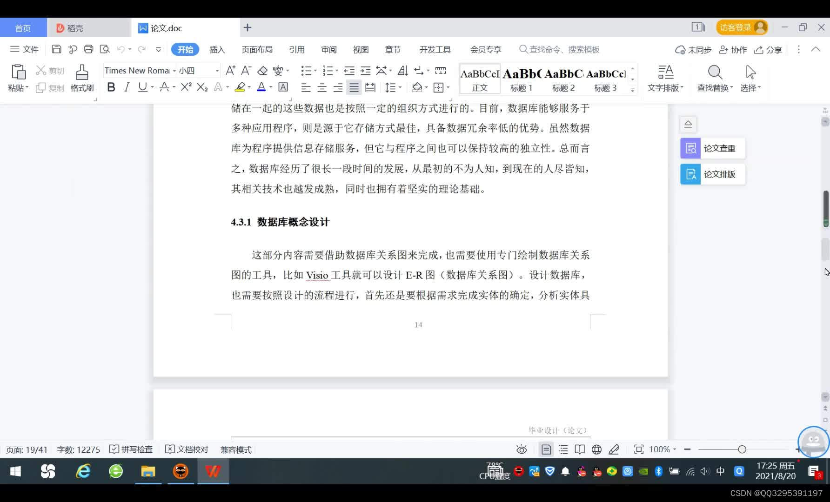The height and width of the screenshot is (502, 830).
Task: Open the font name dropdown
Action: click(x=174, y=71)
